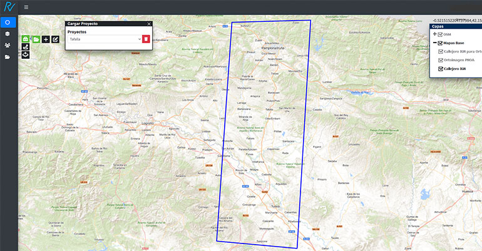Delete project with the red trash button
Viewport: 482px width, 251px height.
click(146, 39)
